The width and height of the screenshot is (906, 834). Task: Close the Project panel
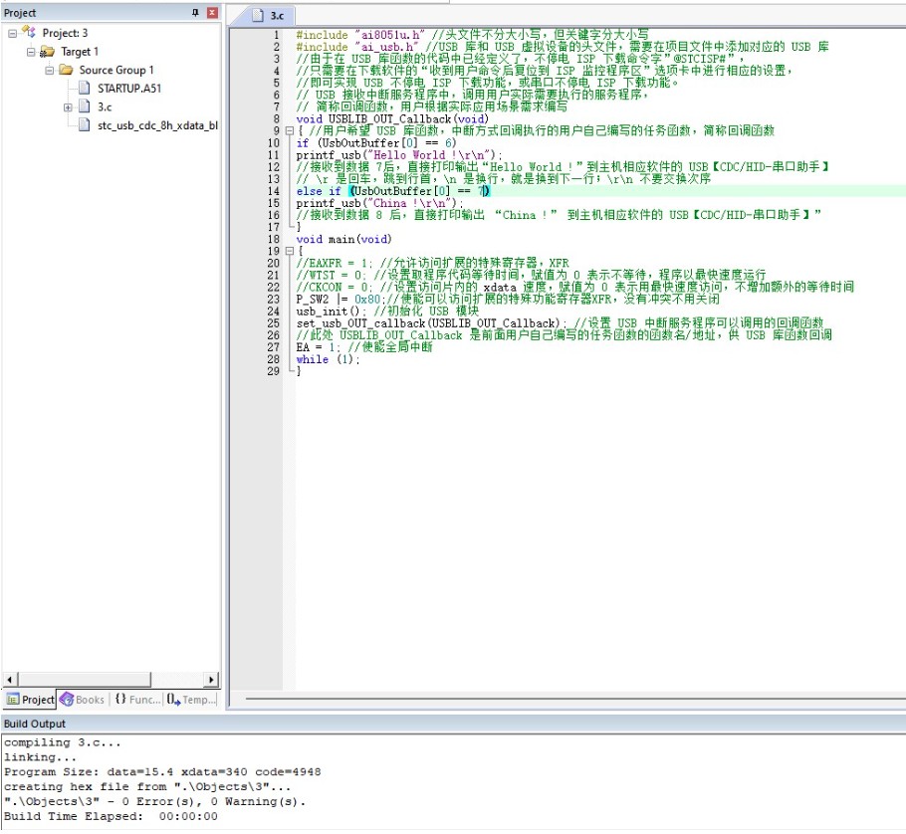click(213, 13)
